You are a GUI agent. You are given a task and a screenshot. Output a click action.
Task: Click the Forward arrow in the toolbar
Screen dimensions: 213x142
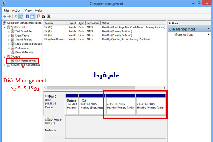coord(10,16)
